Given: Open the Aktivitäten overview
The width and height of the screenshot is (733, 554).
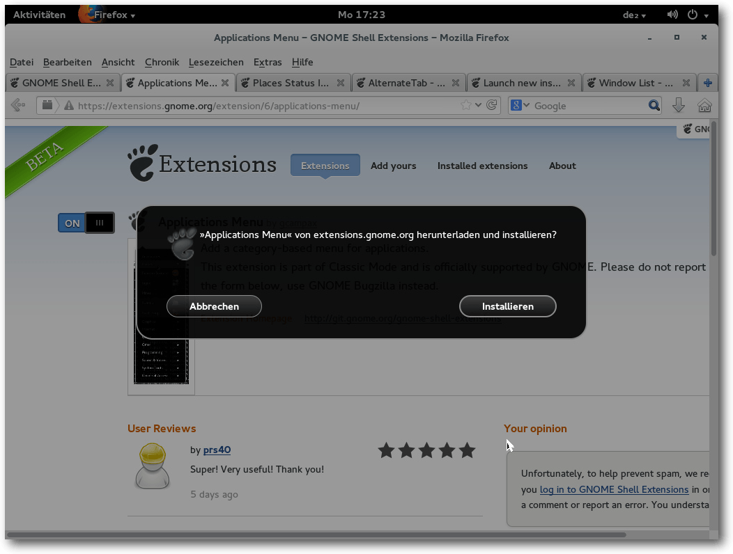Looking at the screenshot, I should (x=39, y=15).
